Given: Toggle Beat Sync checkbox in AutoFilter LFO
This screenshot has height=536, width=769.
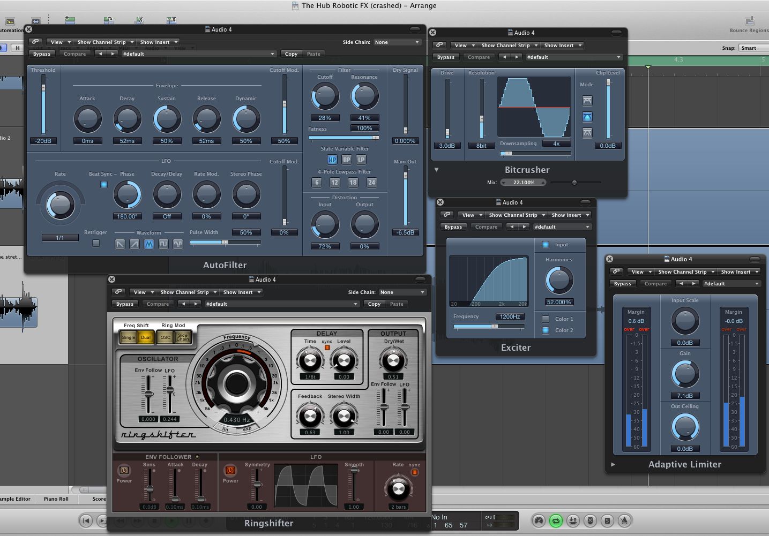Looking at the screenshot, I should click(104, 185).
